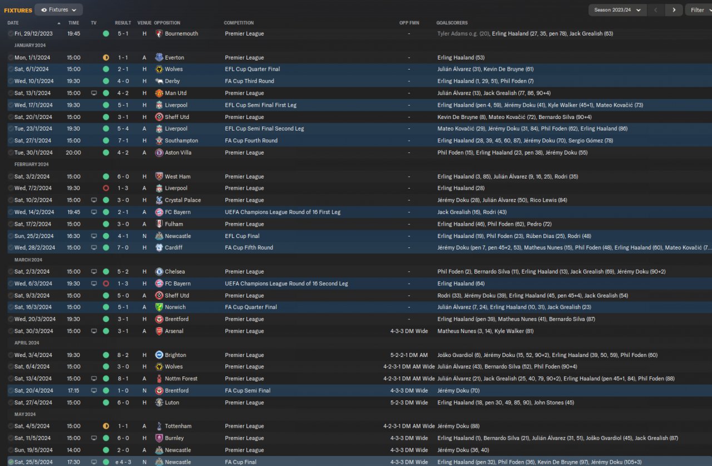Click the TV icon on the Man Utd row

coord(93,93)
